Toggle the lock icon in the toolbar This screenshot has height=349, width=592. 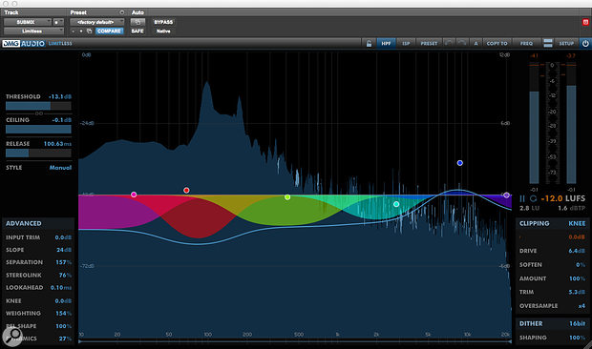[369, 43]
